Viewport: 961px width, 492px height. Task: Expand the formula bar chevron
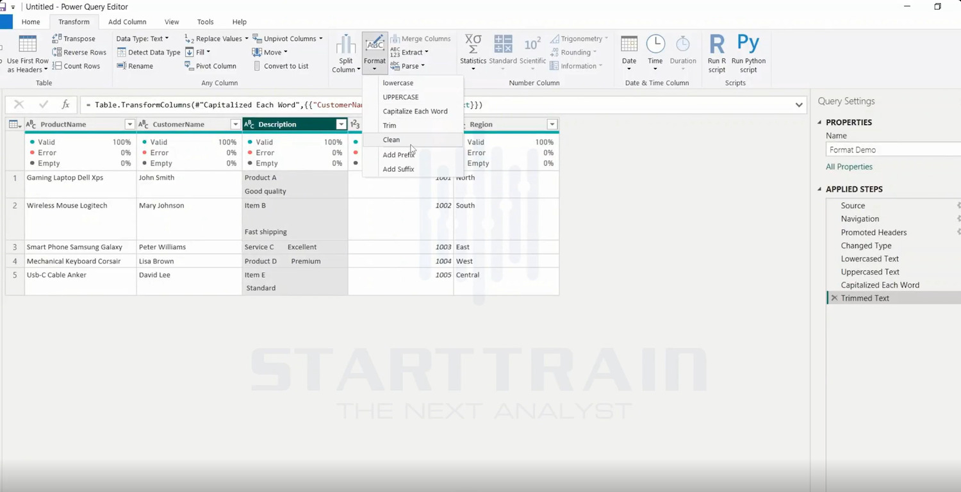coord(799,105)
